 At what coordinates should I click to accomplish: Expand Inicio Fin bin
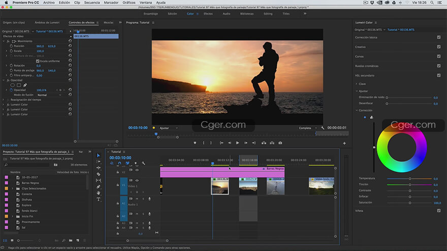(x=13, y=217)
